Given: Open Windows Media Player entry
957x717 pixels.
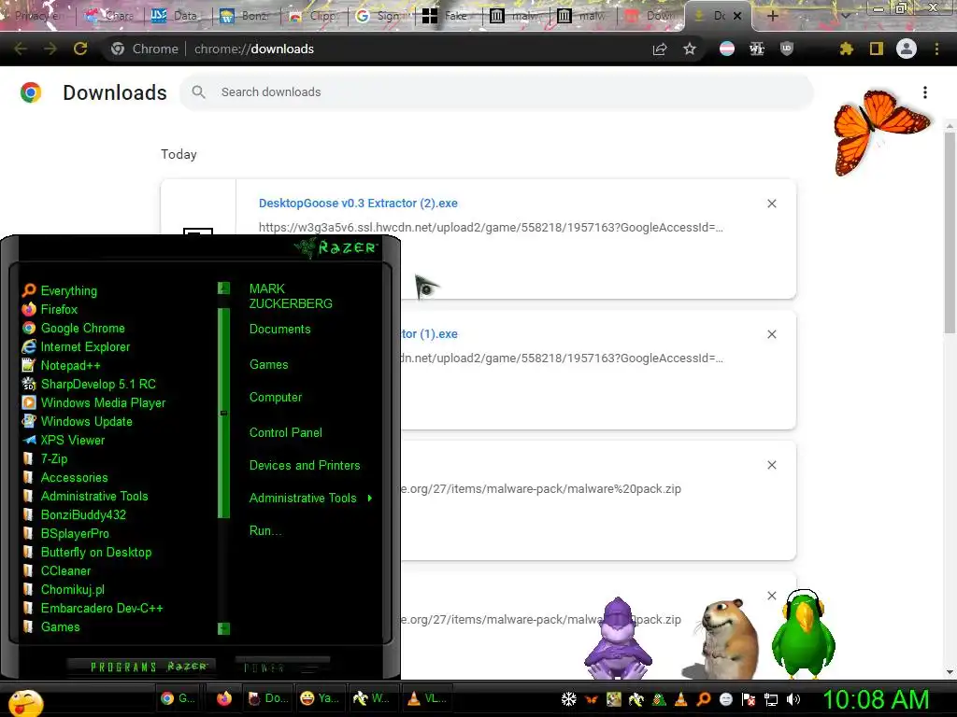Looking at the screenshot, I should (93, 403).
